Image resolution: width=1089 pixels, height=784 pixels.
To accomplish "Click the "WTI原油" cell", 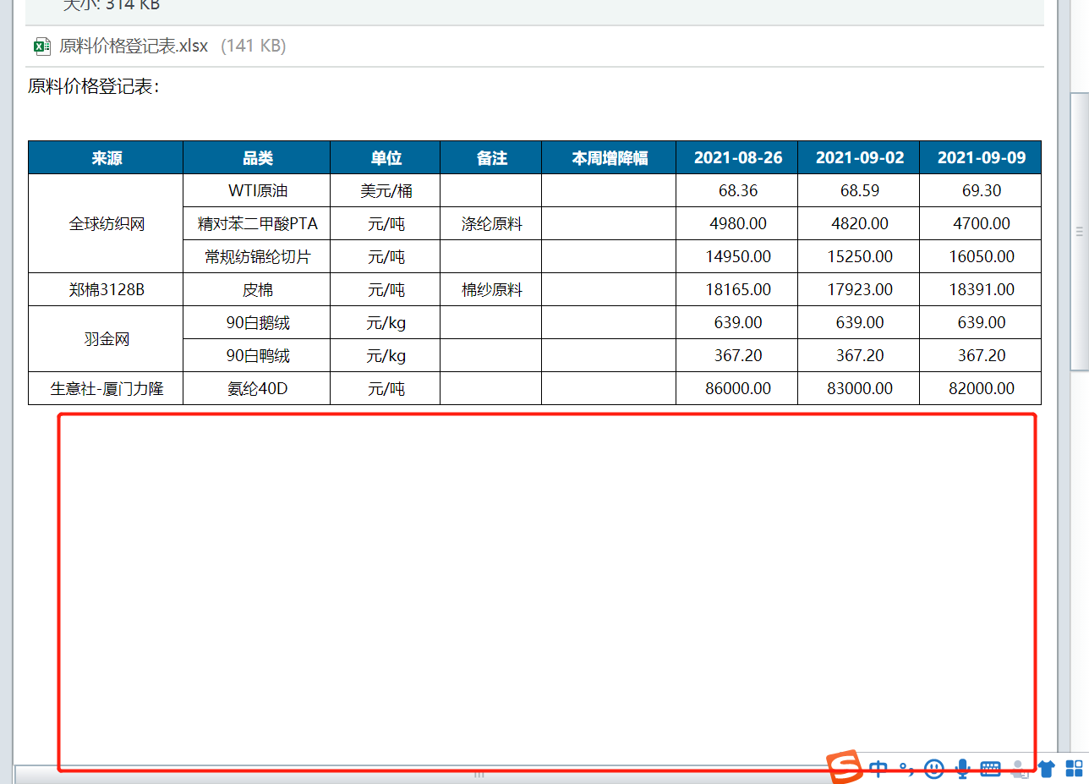I will 257,191.
